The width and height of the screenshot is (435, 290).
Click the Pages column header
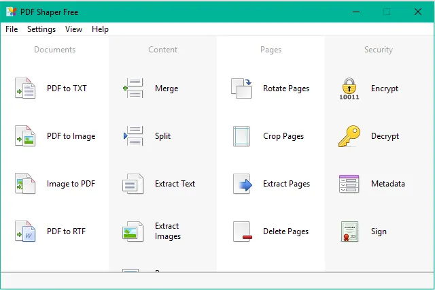[x=271, y=50]
